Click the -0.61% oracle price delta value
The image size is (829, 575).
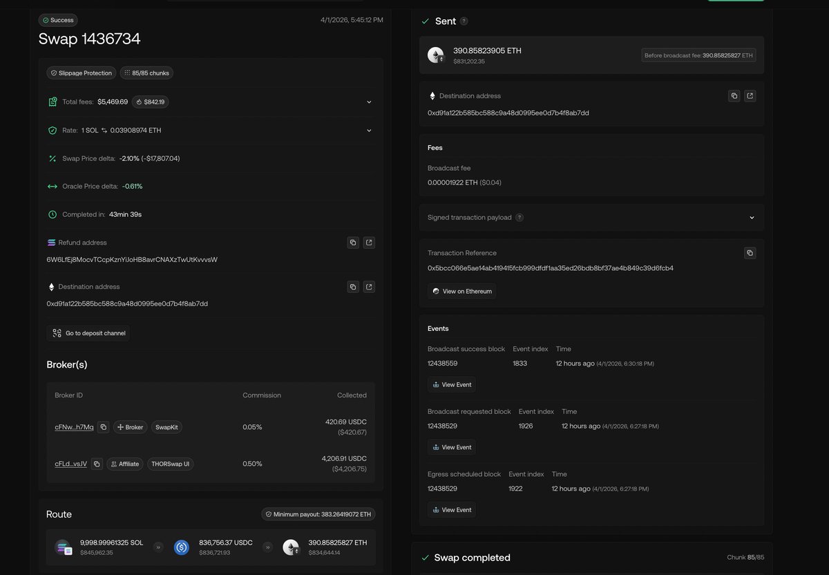(132, 187)
